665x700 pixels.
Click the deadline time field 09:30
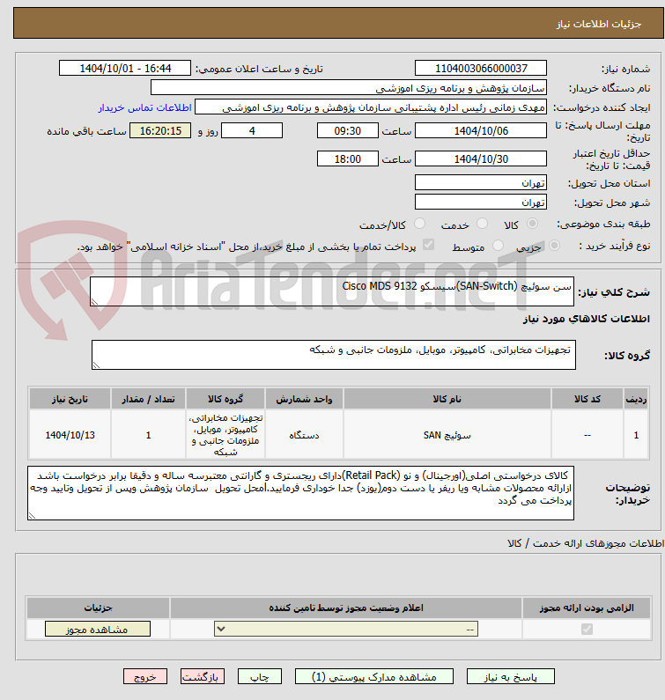[347, 131]
